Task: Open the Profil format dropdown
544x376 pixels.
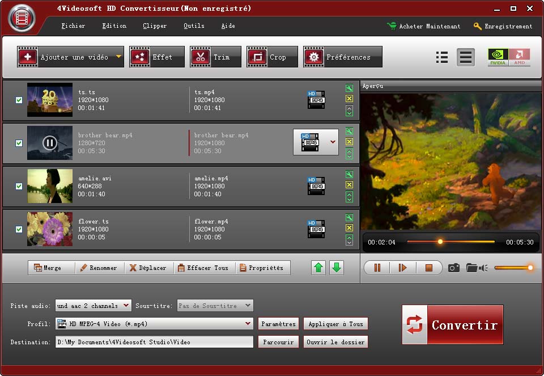Action: click(248, 324)
